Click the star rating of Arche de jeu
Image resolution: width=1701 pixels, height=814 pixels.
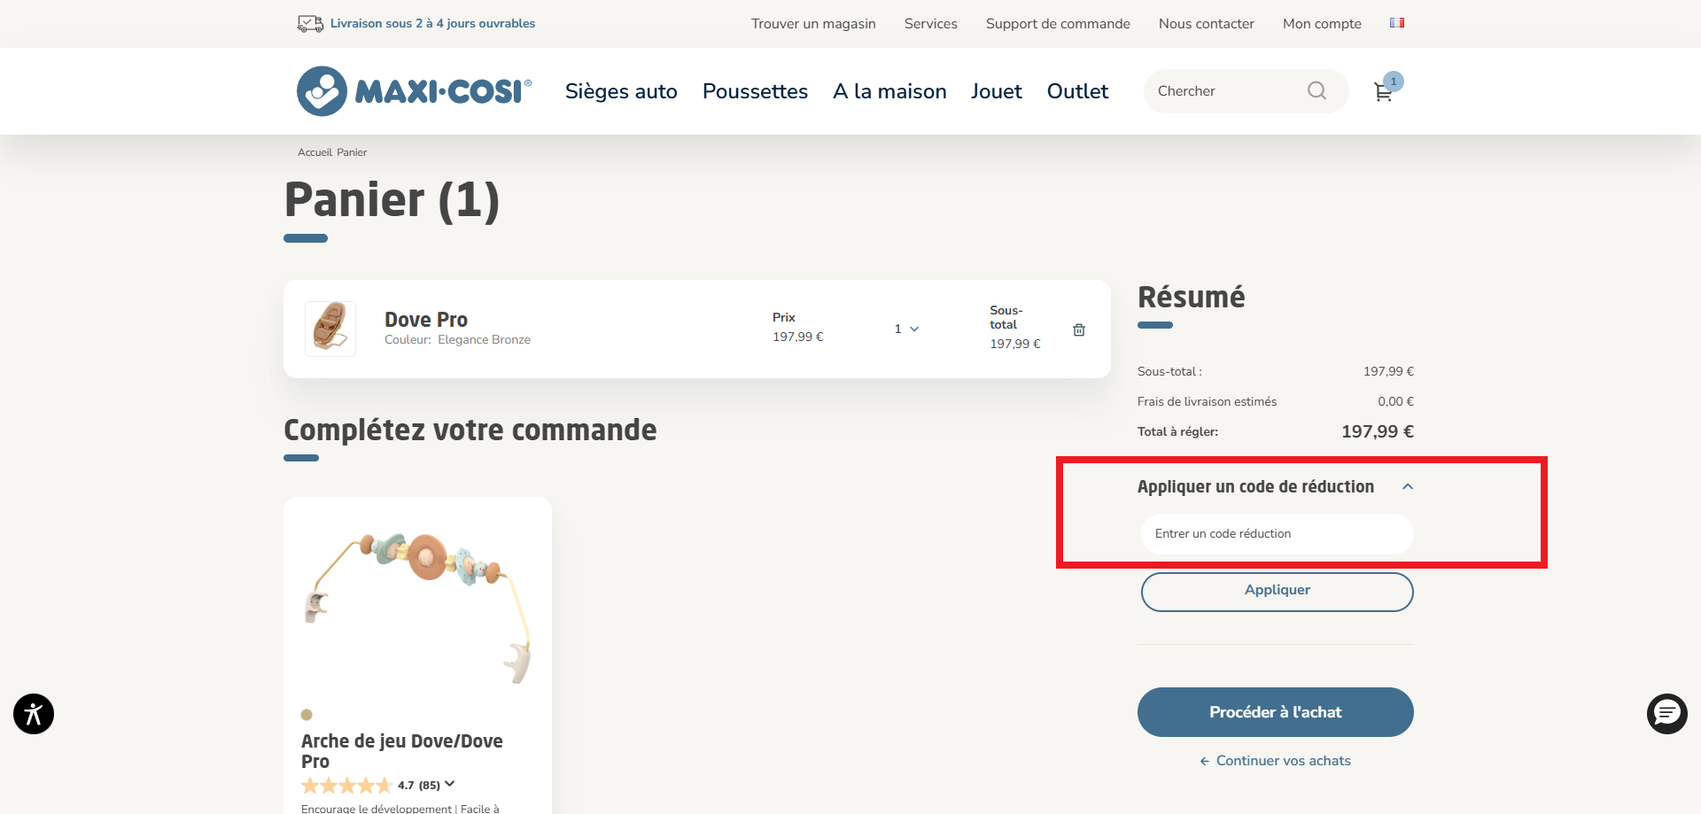click(x=346, y=785)
